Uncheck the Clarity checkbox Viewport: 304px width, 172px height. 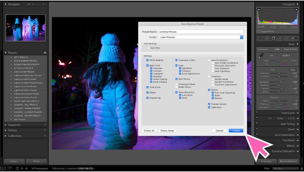(x=148, y=93)
